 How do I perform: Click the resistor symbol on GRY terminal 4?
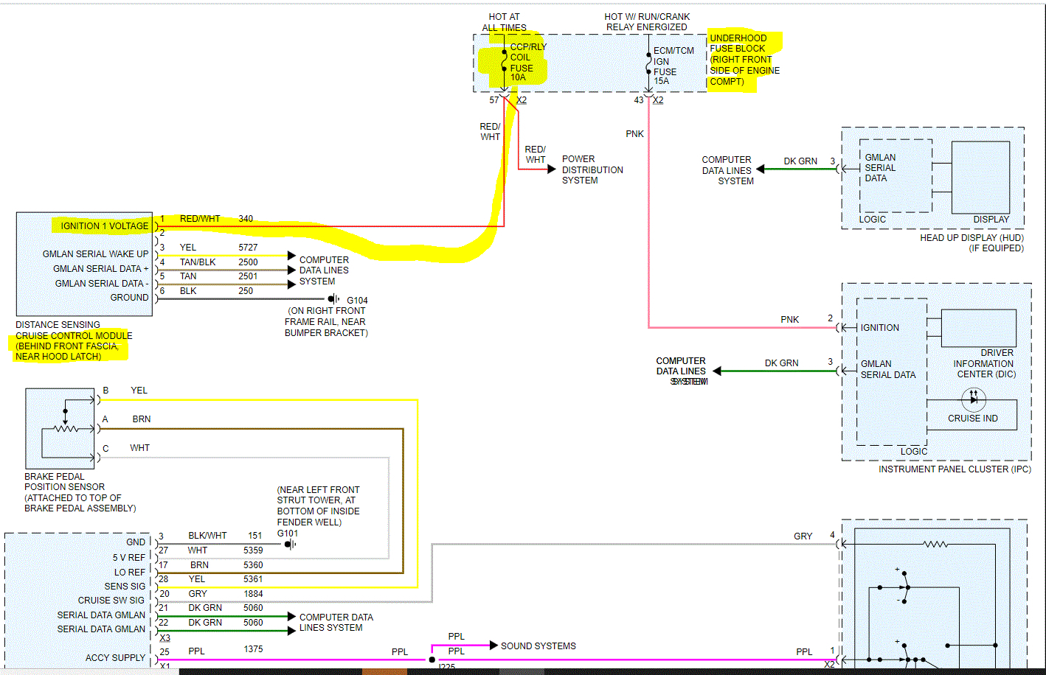tap(935, 545)
